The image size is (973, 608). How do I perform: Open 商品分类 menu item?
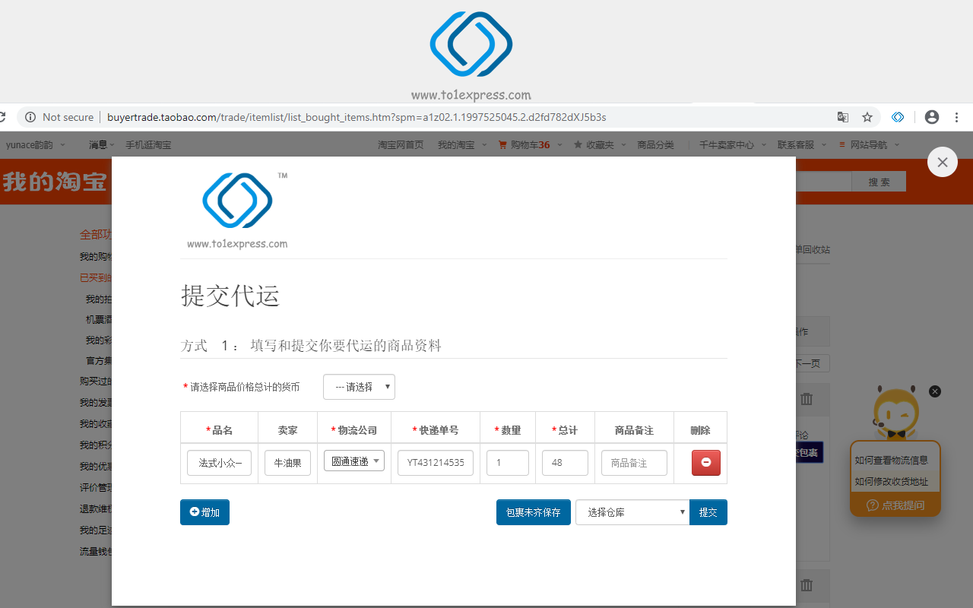(x=655, y=144)
